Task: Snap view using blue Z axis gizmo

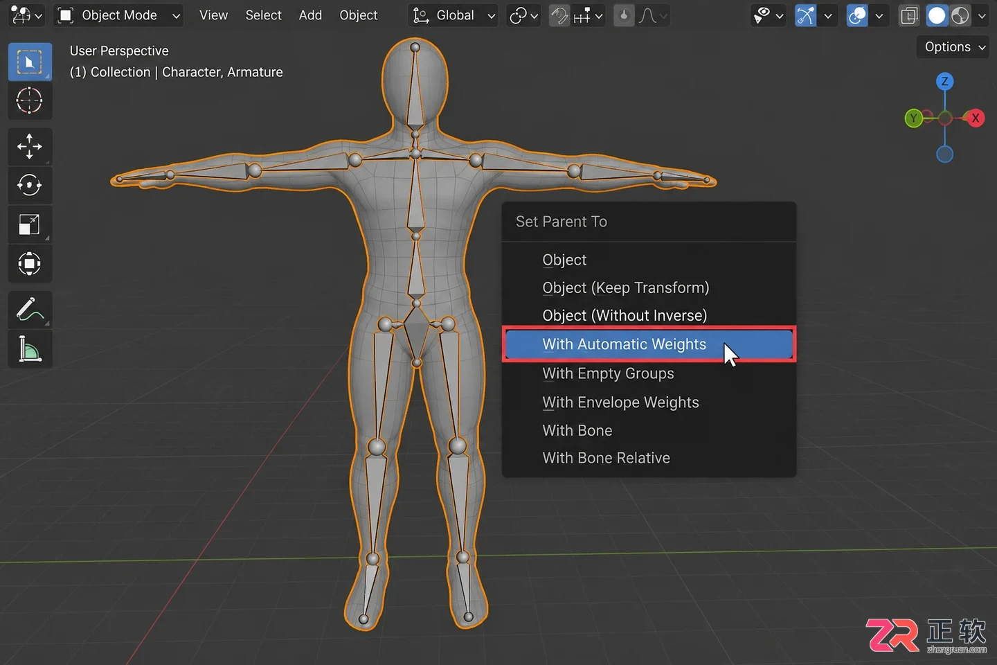Action: (944, 82)
